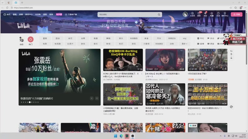Image resolution: width=248 pixels, height=139 pixels.
Task: Click the 热门 flame icon
Action: tap(30, 40)
